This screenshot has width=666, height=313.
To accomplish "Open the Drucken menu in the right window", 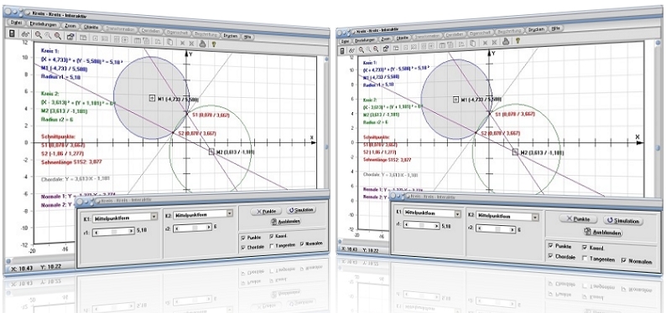I will click(x=536, y=29).
